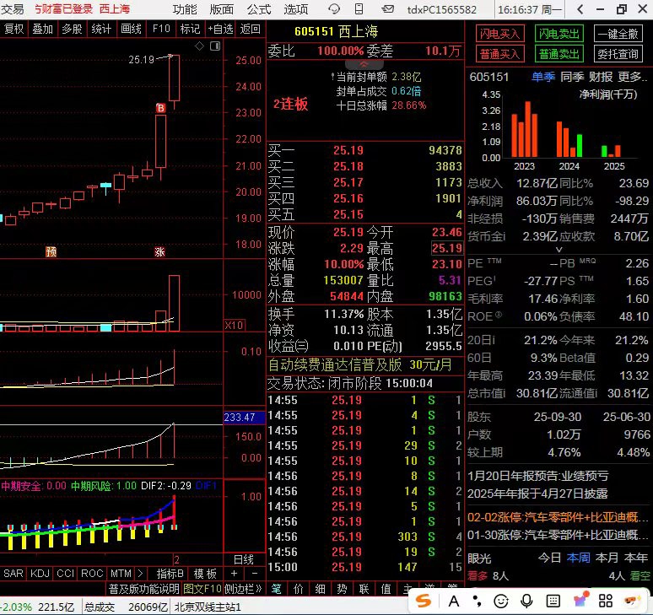
Task: Open the IME toolbox grid icon
Action: [606, 601]
